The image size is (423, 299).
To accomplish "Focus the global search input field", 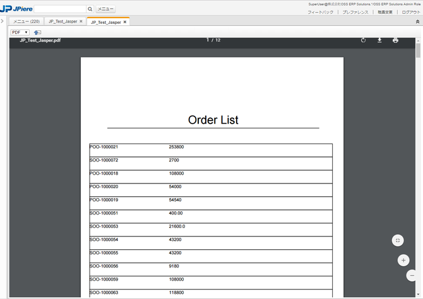I will (60, 9).
